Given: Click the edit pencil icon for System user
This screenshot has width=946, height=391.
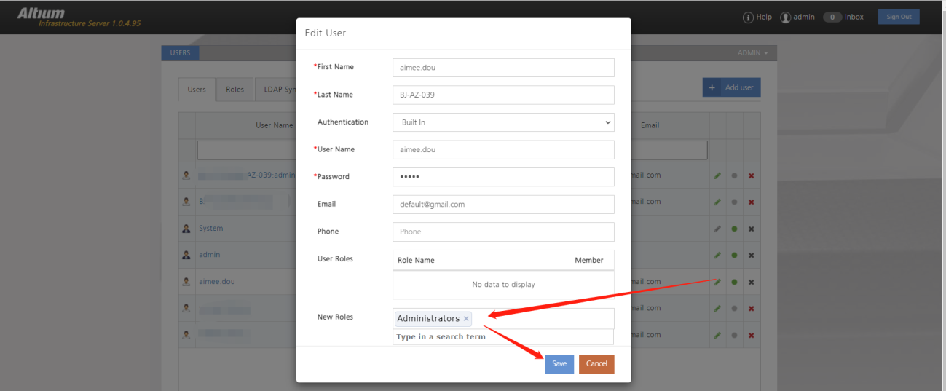Looking at the screenshot, I should [x=717, y=229].
